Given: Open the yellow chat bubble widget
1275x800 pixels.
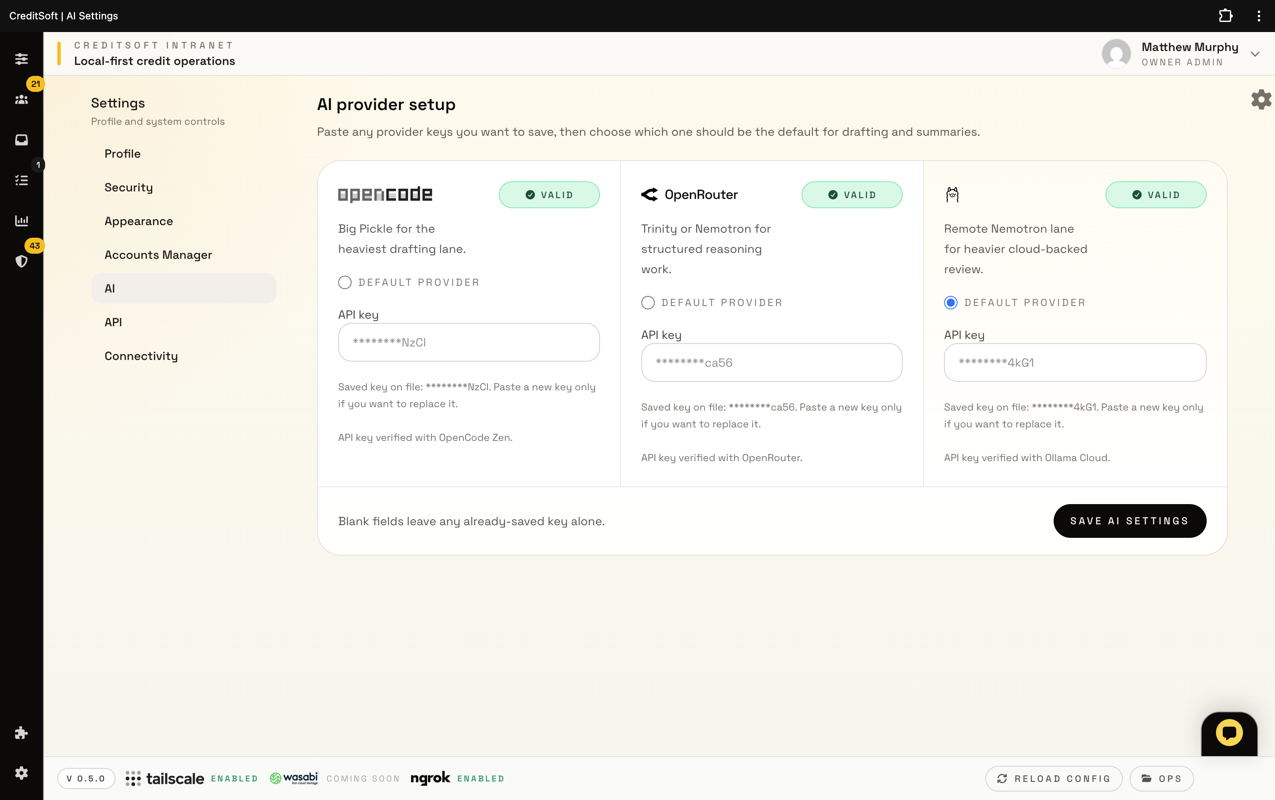Looking at the screenshot, I should point(1229,733).
